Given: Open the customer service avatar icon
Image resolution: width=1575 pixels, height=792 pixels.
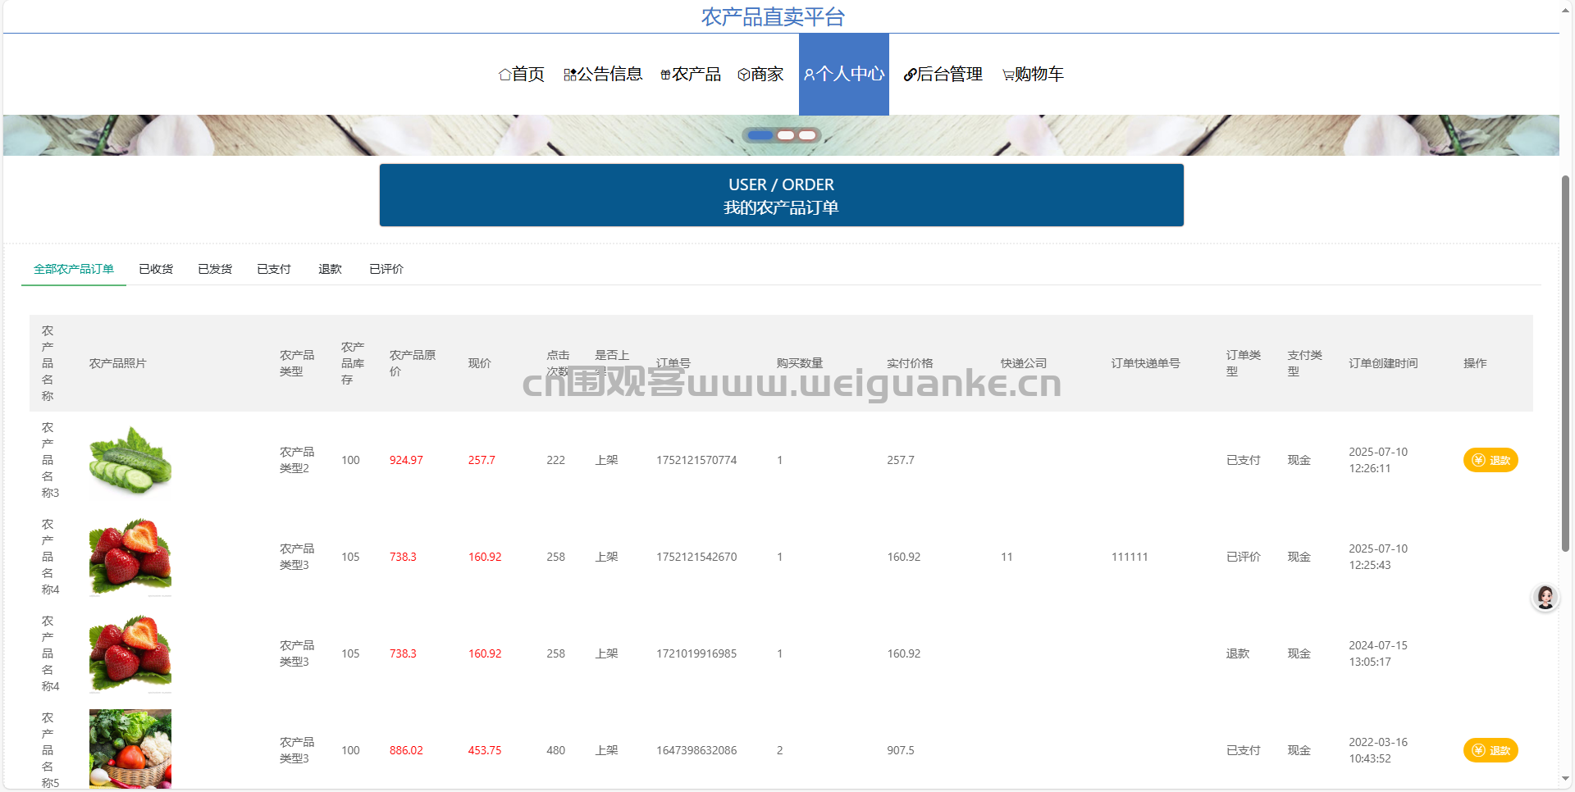Looking at the screenshot, I should (1545, 598).
